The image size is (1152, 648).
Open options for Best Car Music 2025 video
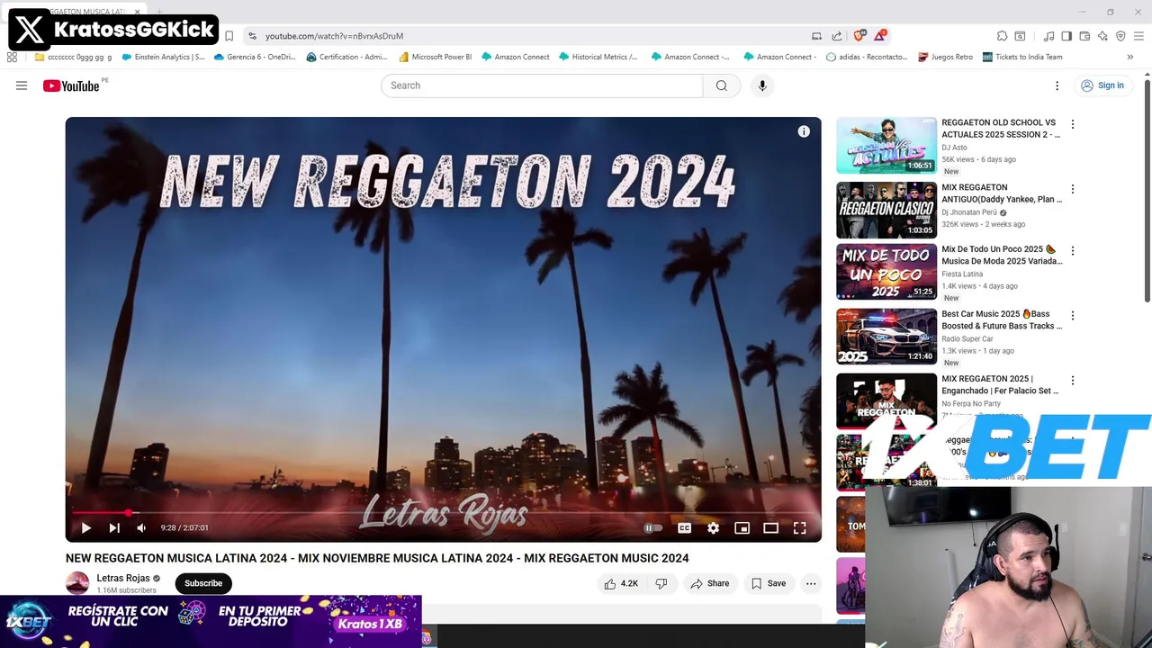click(x=1072, y=315)
